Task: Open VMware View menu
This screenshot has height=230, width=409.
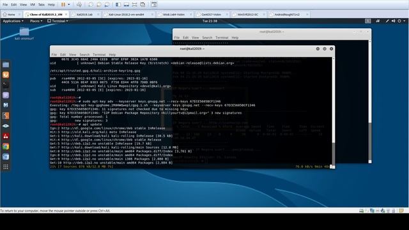Action: (23, 4)
